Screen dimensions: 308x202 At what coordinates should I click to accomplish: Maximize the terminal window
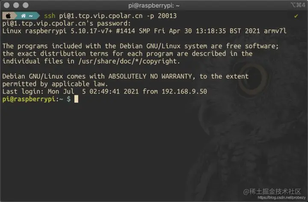click(26, 5)
